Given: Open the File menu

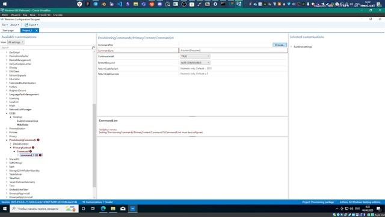Looking at the screenshot, I should (x=4, y=25).
